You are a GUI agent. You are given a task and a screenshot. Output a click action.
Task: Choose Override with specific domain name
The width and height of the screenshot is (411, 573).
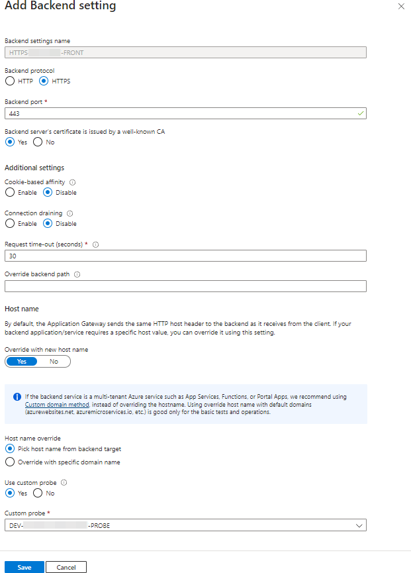10,462
